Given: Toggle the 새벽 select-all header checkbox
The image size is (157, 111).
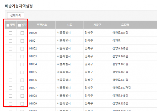Looking at the screenshot, I should pyautogui.click(x=8, y=25).
